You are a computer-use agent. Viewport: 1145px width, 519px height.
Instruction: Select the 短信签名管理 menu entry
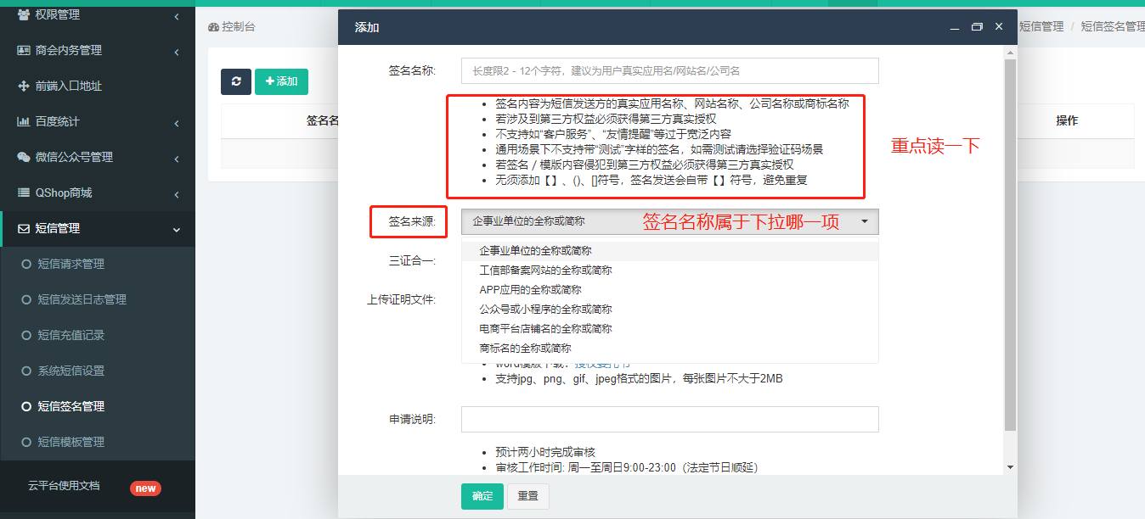click(71, 406)
